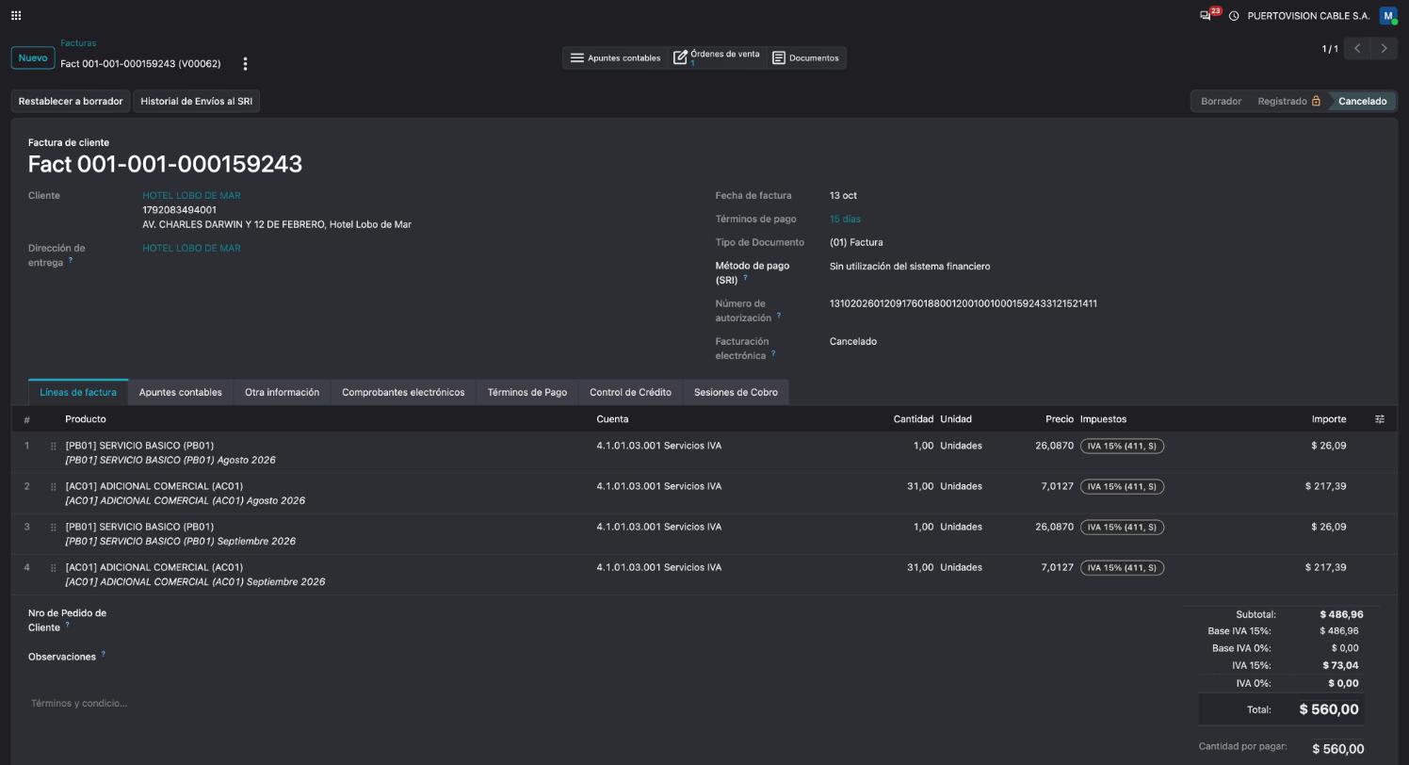Screen dimensions: 1409x765
Task: Open Términos de Pago tab
Action: tap(527, 393)
